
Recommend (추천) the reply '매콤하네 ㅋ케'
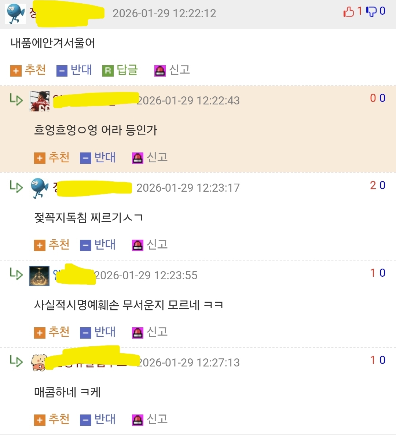pos(52,419)
